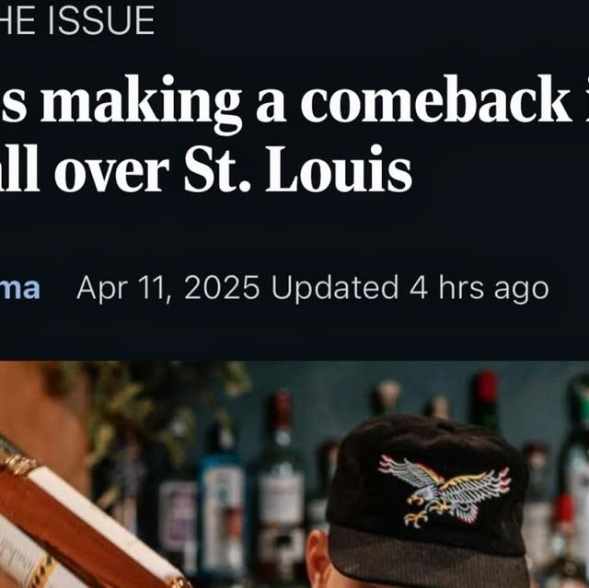Click the word 'Louis' in the headline

[x=339, y=169]
